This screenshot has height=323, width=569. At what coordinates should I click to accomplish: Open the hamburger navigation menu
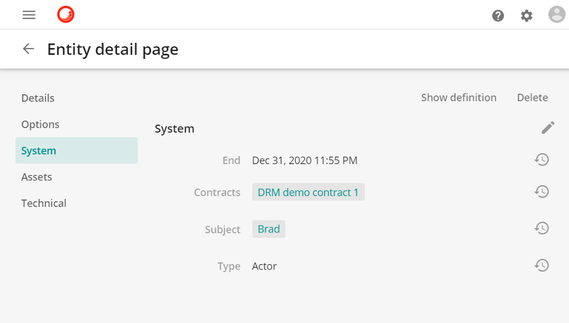point(29,15)
